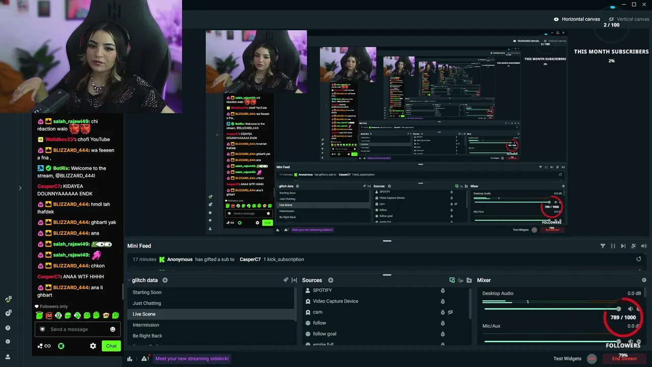Toggle Vertical canvas visibility
652x367 pixels.
[611, 19]
